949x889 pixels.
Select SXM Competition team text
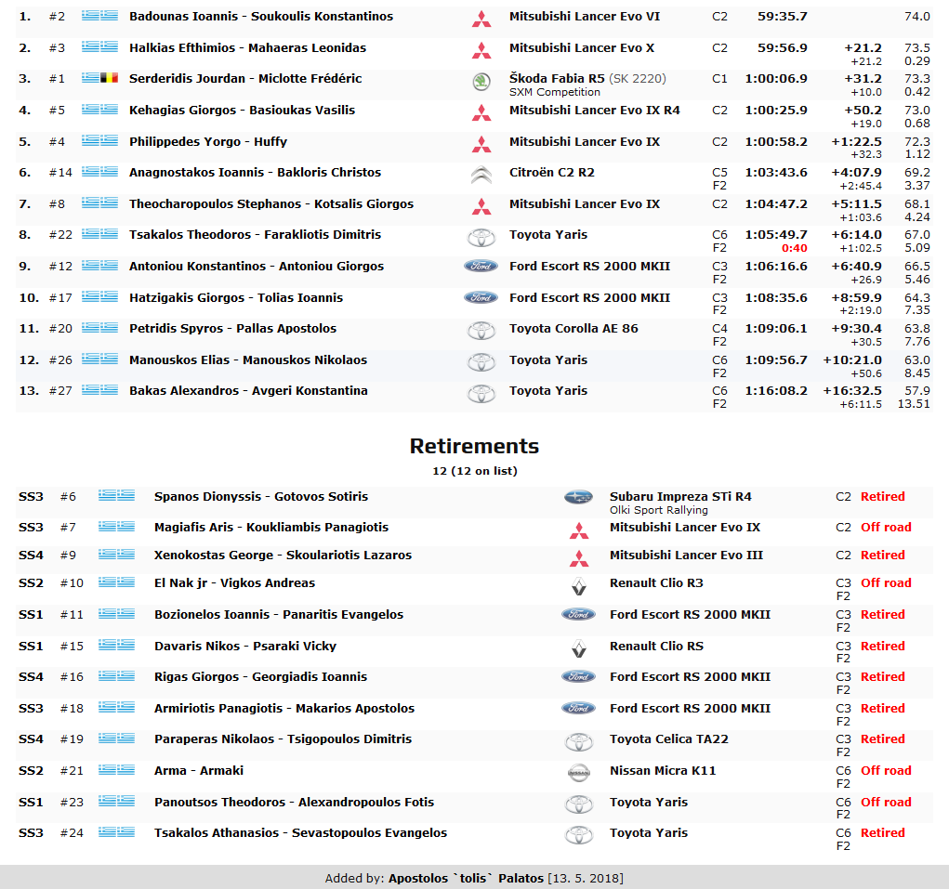555,92
